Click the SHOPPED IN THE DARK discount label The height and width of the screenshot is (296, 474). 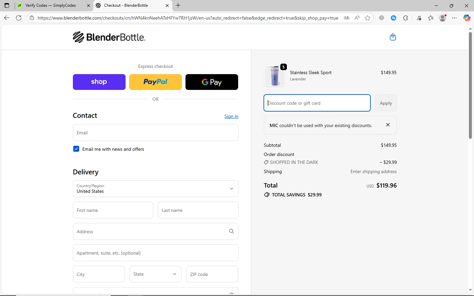[294, 162]
